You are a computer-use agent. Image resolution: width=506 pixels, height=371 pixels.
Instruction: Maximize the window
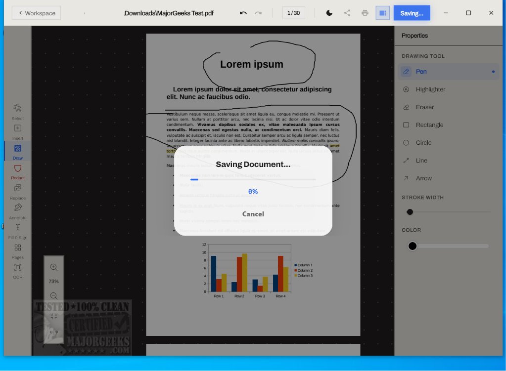tap(468, 13)
